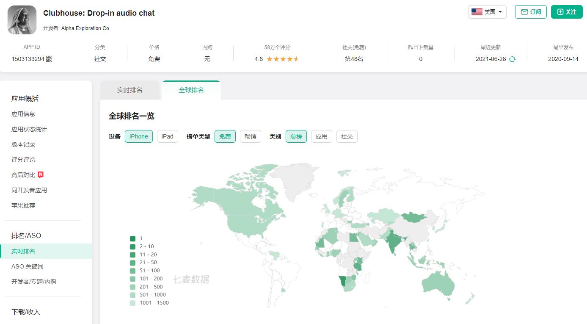This screenshot has height=324, width=587.
Task: Click the legend swatch for rank 1
Action: (133, 238)
